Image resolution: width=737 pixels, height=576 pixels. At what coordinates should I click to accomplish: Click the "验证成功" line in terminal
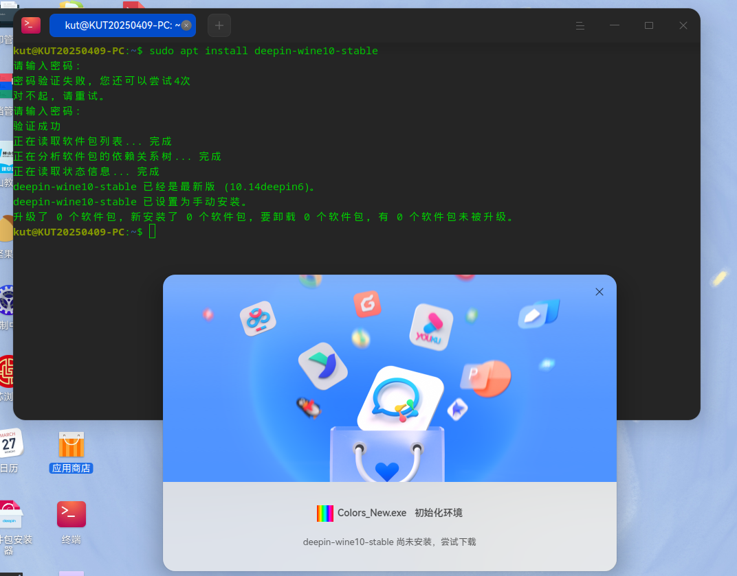[x=37, y=126]
